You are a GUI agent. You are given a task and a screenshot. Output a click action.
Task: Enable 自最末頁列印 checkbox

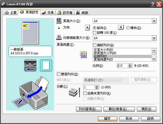[x=85, y=93]
